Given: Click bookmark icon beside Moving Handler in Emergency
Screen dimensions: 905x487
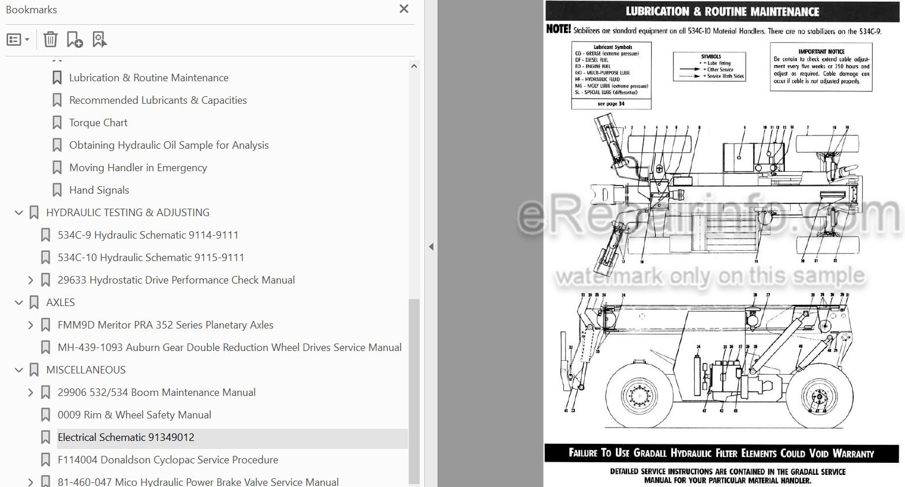Looking at the screenshot, I should pyautogui.click(x=57, y=168).
